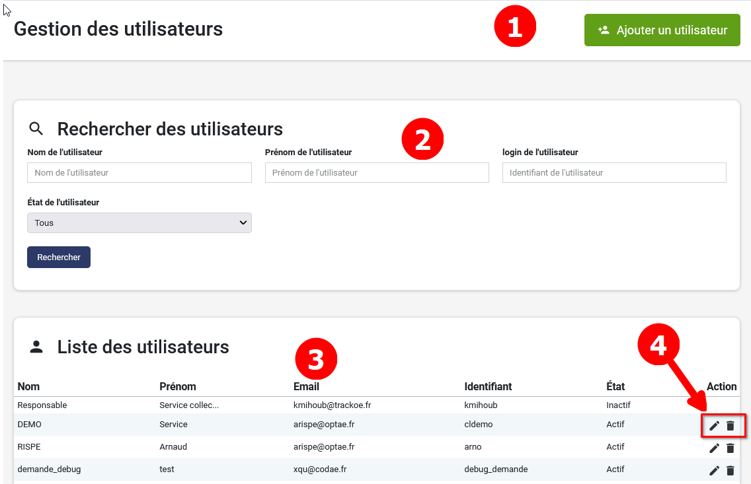
Task: Click the Identifiant column header
Action: tap(487, 387)
